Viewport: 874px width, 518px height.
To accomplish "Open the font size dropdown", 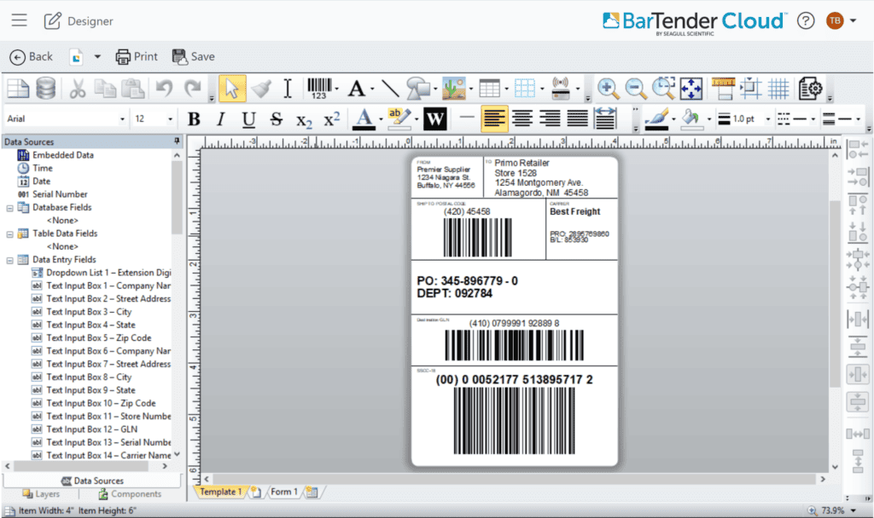I will pyautogui.click(x=170, y=118).
